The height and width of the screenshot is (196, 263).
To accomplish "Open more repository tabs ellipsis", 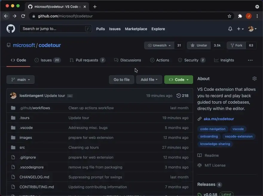I will tap(250, 60).
